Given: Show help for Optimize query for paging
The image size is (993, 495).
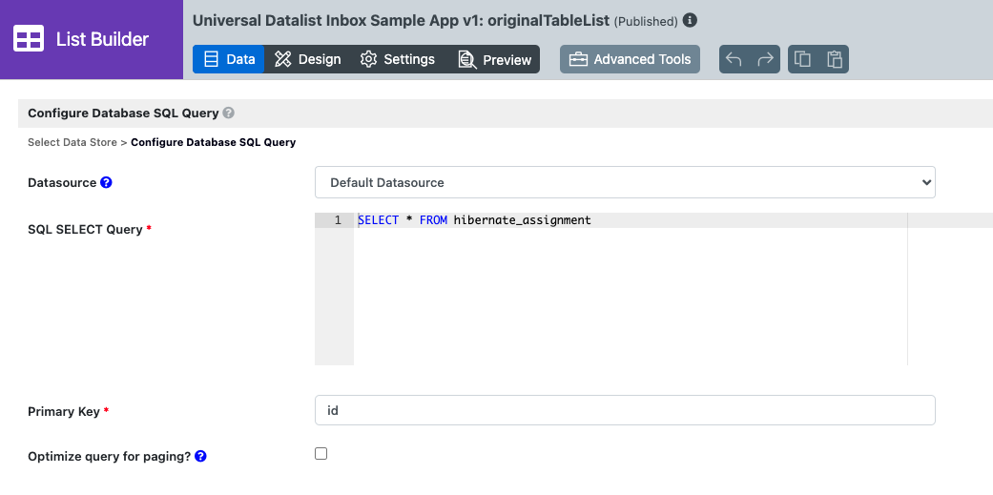Looking at the screenshot, I should (x=201, y=457).
